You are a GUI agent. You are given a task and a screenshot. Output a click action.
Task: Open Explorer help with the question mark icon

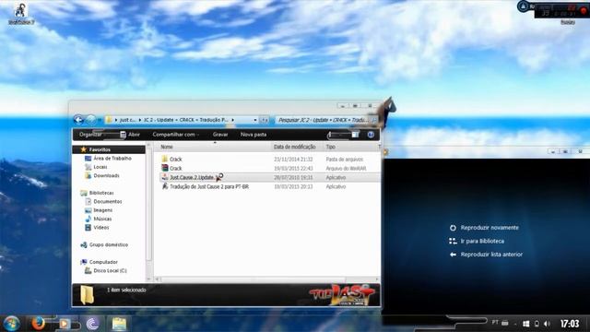click(x=371, y=135)
